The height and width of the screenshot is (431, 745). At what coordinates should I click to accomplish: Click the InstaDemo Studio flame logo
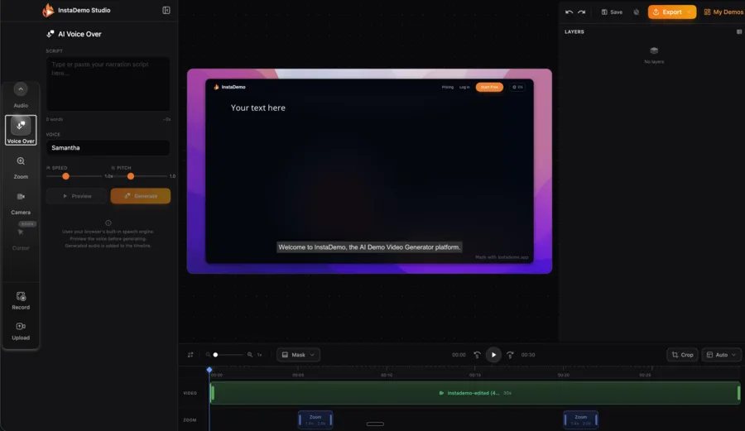pyautogui.click(x=48, y=10)
